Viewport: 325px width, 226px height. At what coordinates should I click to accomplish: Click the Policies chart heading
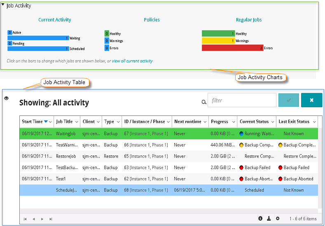[152, 20]
